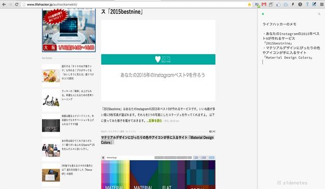Open the clock extension icon

pos(300,5)
